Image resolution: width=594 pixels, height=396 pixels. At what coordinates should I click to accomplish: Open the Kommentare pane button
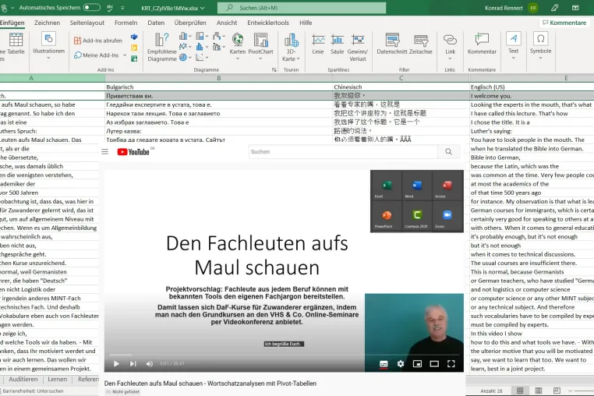click(564, 23)
